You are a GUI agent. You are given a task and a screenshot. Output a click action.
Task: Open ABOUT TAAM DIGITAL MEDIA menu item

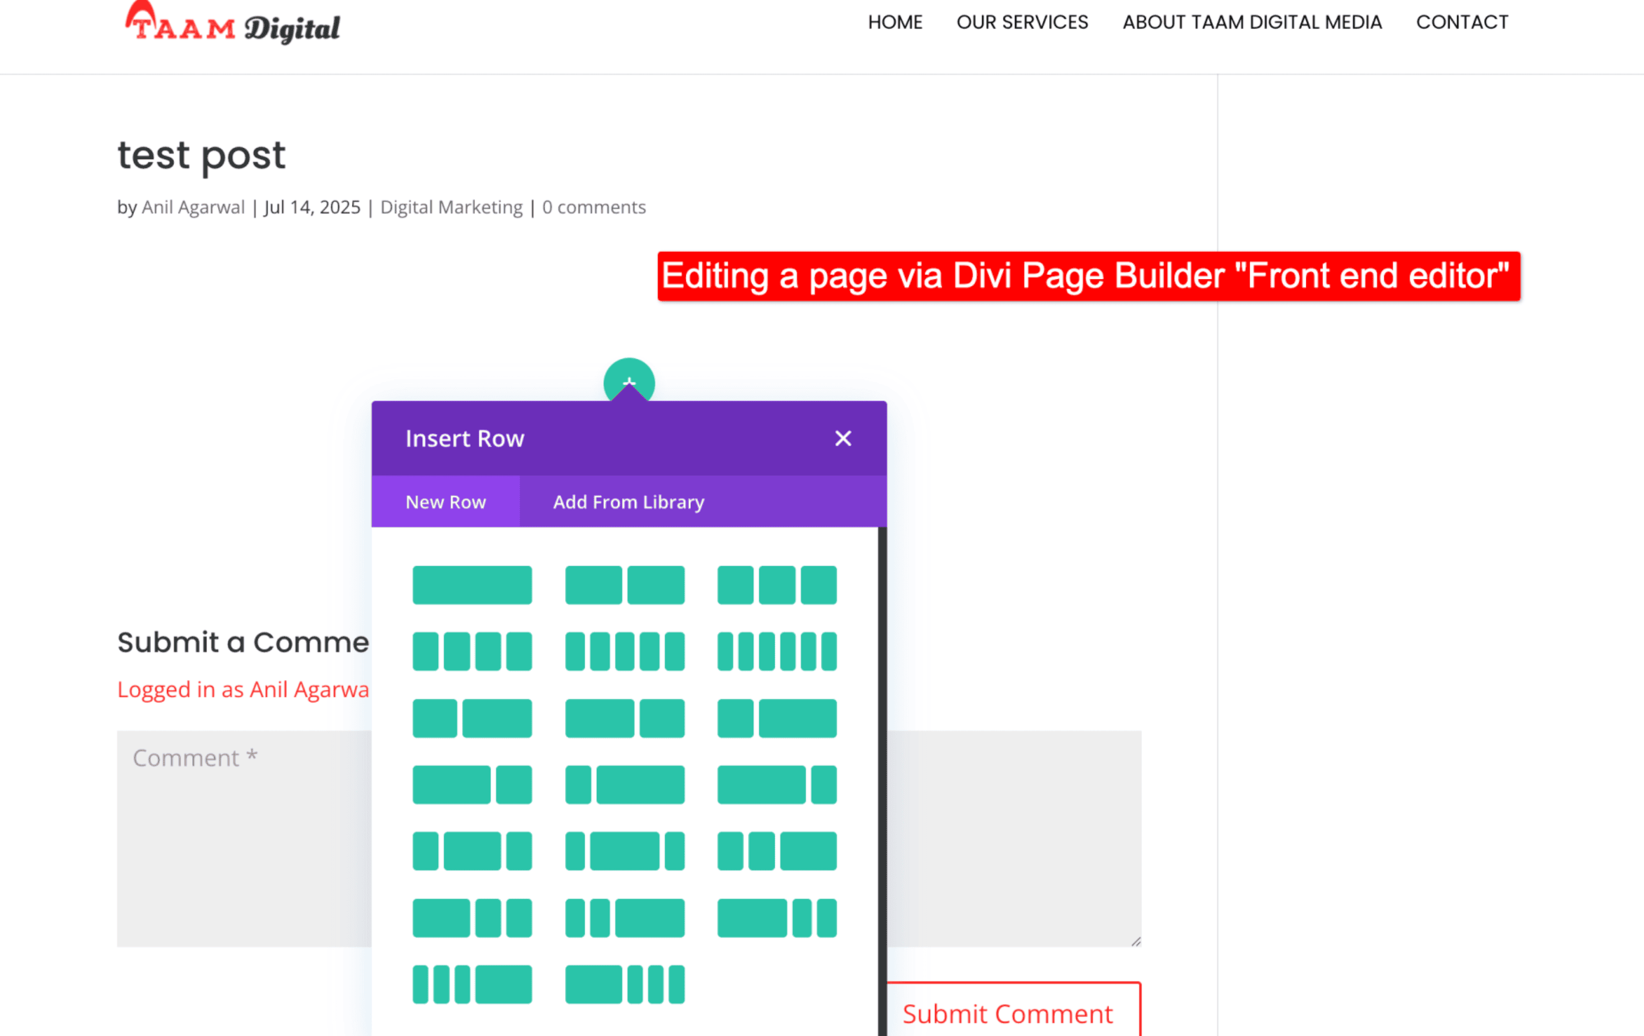coord(1252,22)
